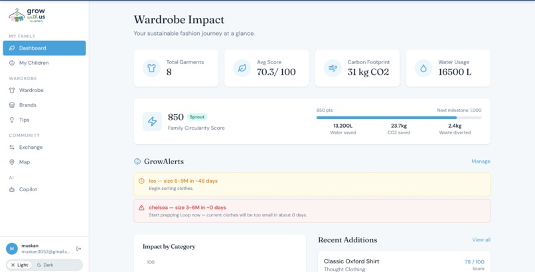Switch to Dark theme
Screen dimensions: 535x272
(45, 265)
